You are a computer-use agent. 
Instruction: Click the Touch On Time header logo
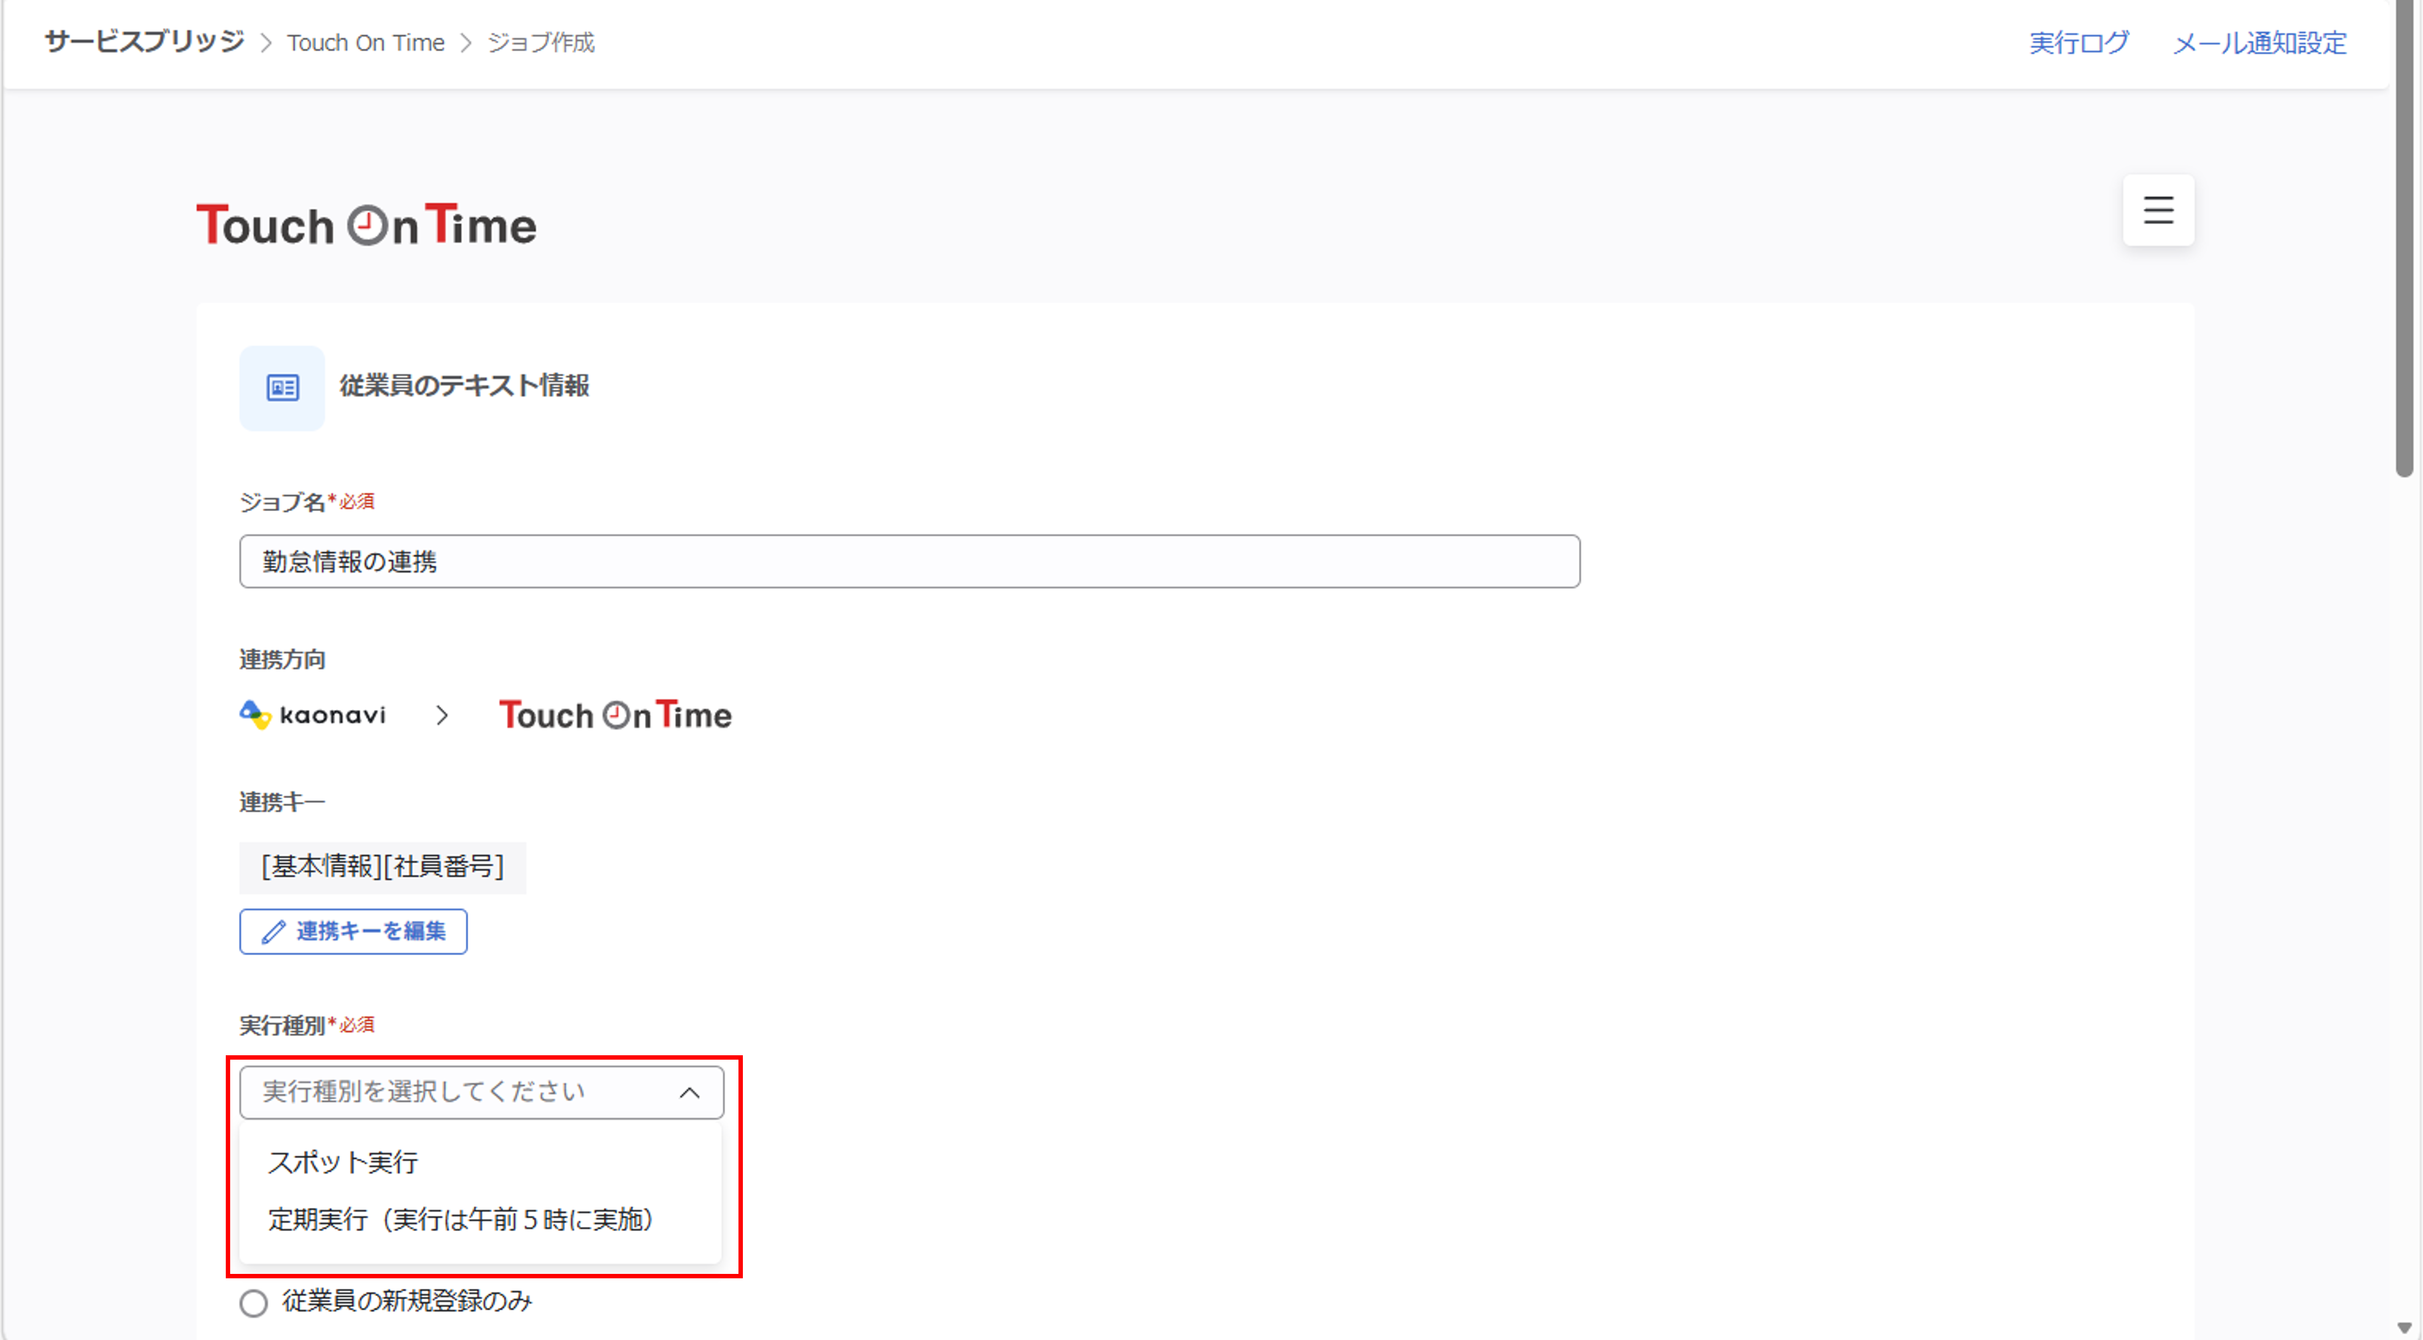pos(366,225)
